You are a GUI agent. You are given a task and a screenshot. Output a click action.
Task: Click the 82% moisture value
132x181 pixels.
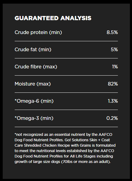[113, 84]
